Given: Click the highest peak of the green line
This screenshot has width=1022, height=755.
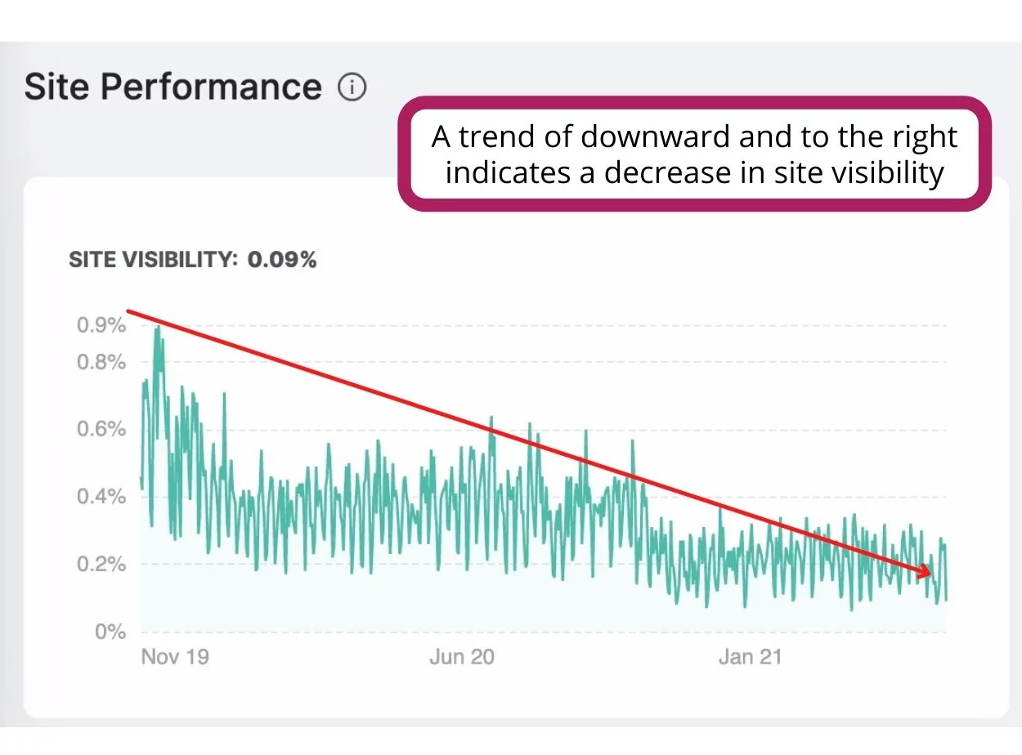Looking at the screenshot, I should (157, 328).
